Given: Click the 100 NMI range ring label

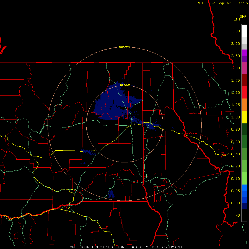Looking at the screenshot, I should point(124,47).
